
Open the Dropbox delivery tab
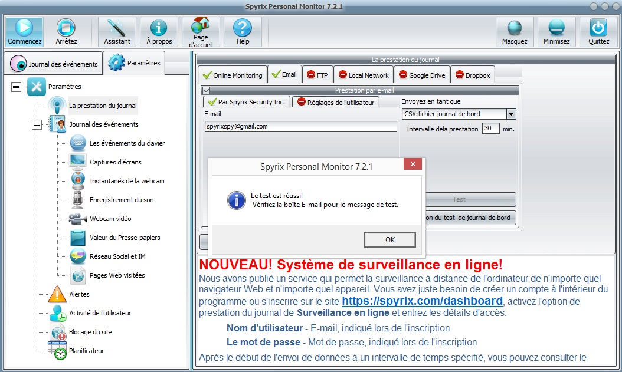[473, 75]
